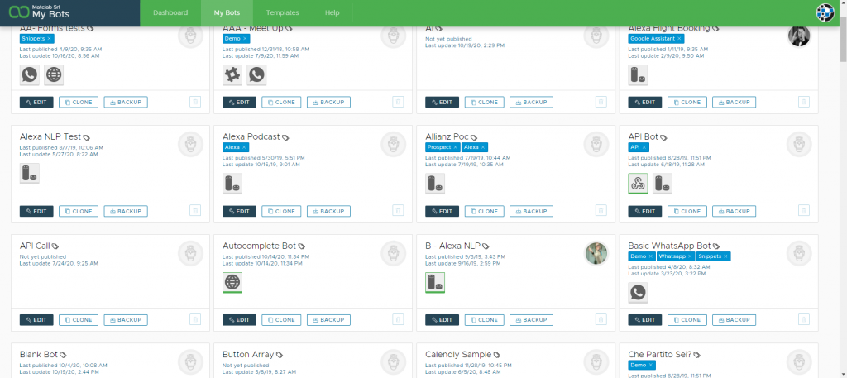Remove Snippets tag from Basic WhatsApp Bot
The height and width of the screenshot is (378, 847).
(x=726, y=256)
